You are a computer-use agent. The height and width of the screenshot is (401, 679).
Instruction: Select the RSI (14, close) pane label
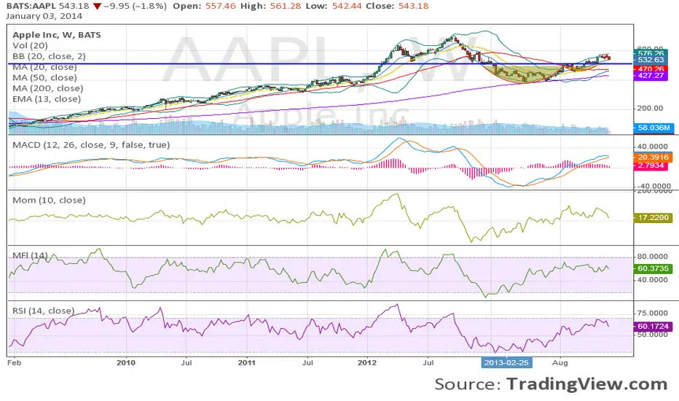click(x=43, y=311)
